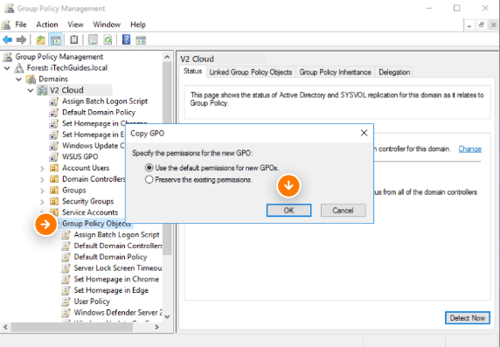The image size is (500, 347).
Task: Click the tree horizontal scrollbar left arrow
Action: (x=5, y=327)
